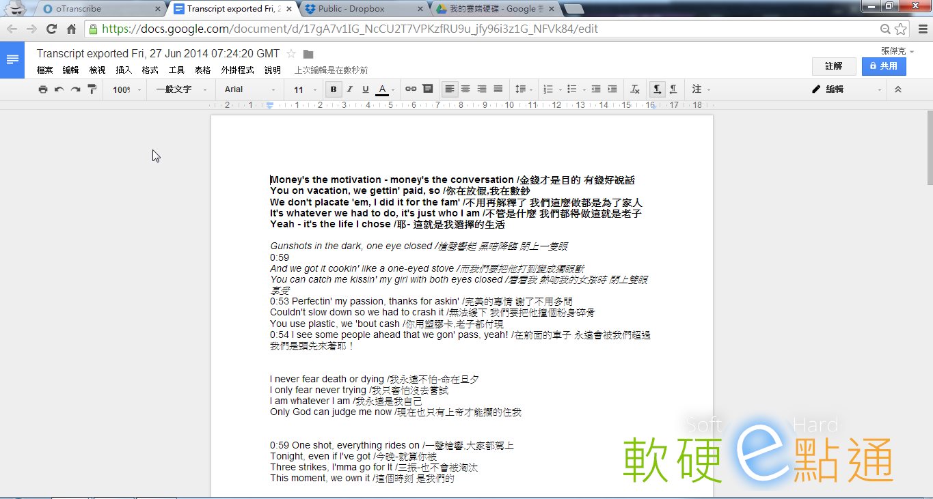Screen dimensions: 933x499
Task: Switch to the oTranscribe tab
Action: tap(100, 9)
